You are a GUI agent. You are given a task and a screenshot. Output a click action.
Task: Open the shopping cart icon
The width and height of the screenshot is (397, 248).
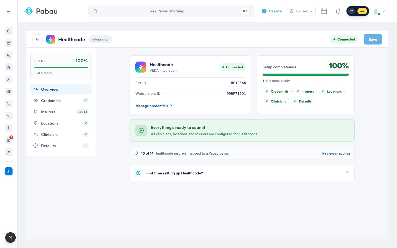pos(9,104)
